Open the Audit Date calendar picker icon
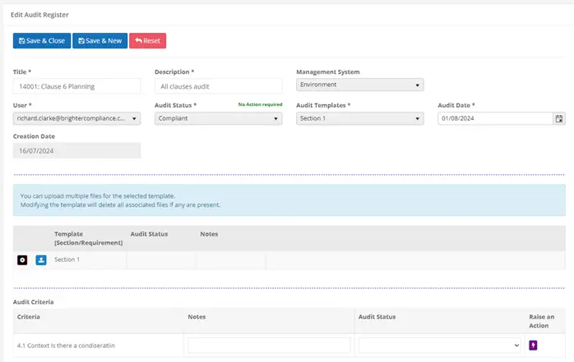Viewport: 574px width, 362px height. [x=559, y=118]
